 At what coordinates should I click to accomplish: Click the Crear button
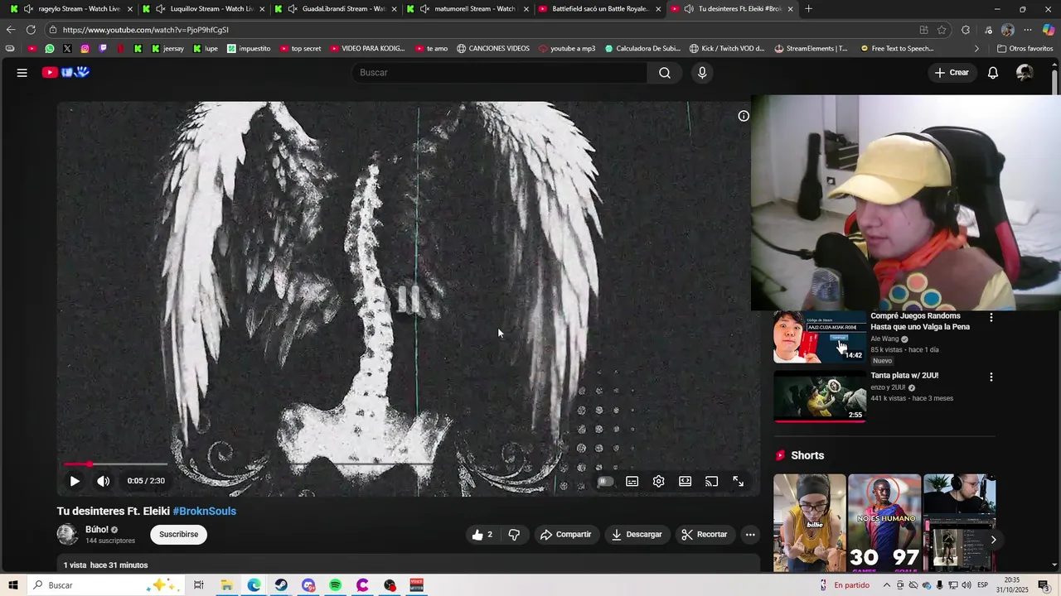pos(952,73)
